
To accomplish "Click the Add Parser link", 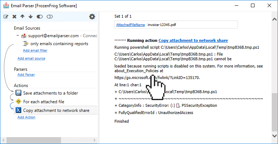I will coord(26,75).
